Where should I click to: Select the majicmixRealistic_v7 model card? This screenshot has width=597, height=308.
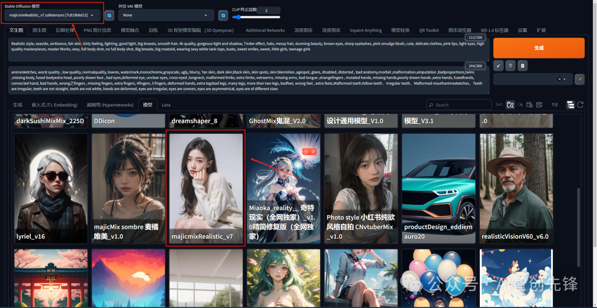tap(206, 189)
